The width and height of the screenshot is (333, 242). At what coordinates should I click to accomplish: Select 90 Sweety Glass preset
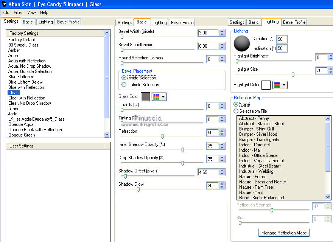[x=23, y=45]
